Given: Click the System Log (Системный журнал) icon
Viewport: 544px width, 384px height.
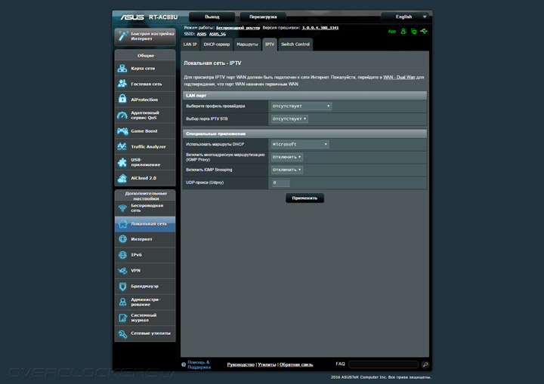Looking at the screenshot, I should tap(122, 318).
